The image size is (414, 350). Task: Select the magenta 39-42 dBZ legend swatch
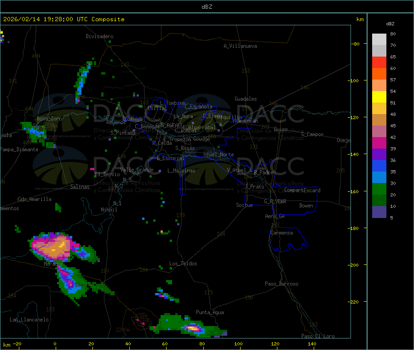coord(379,143)
